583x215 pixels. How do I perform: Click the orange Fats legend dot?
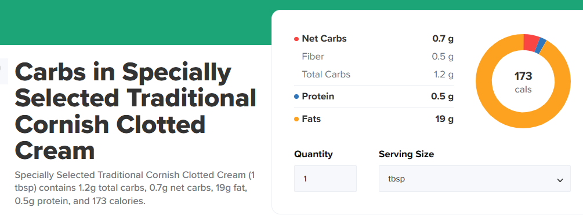[x=296, y=120]
